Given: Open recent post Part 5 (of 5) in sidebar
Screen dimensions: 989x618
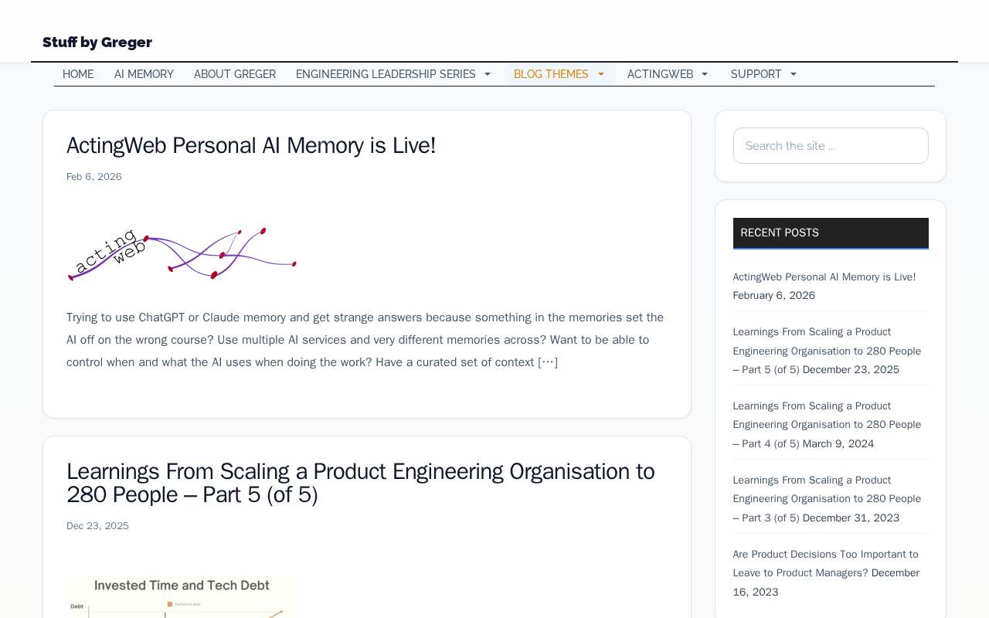Looking at the screenshot, I should (827, 351).
